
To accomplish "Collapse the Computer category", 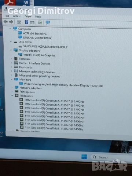I will [x=10, y=29].
